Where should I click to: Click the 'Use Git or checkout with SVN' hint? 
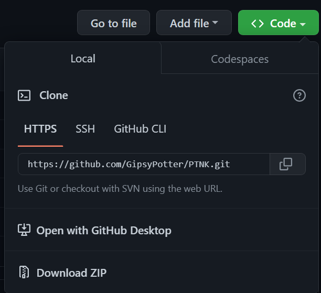120,189
